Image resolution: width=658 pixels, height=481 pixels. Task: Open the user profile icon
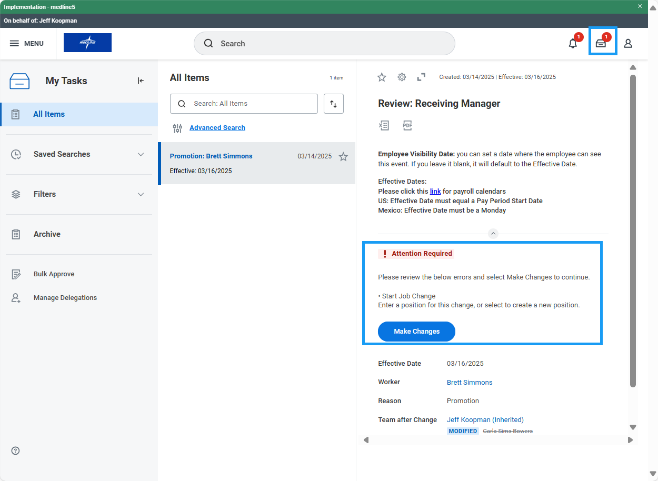point(628,44)
